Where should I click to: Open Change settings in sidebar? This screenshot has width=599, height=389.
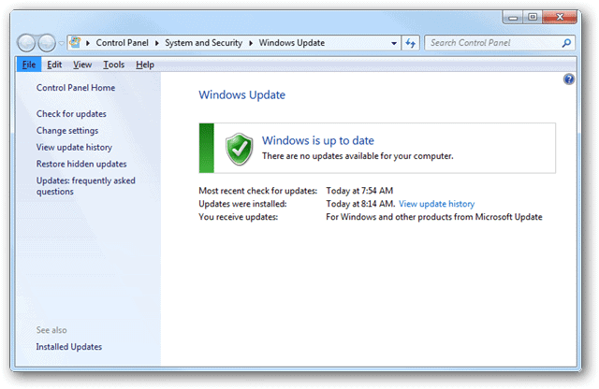pos(67,131)
